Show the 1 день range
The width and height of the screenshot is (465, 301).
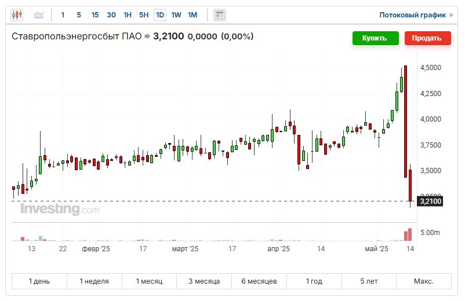pyautogui.click(x=39, y=281)
